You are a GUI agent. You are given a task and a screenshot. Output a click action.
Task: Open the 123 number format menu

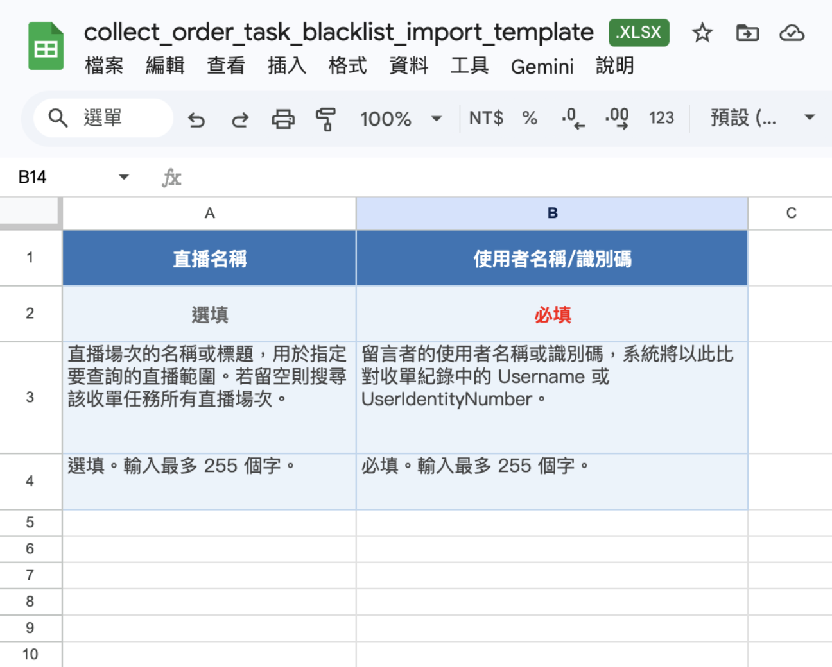pos(661,118)
